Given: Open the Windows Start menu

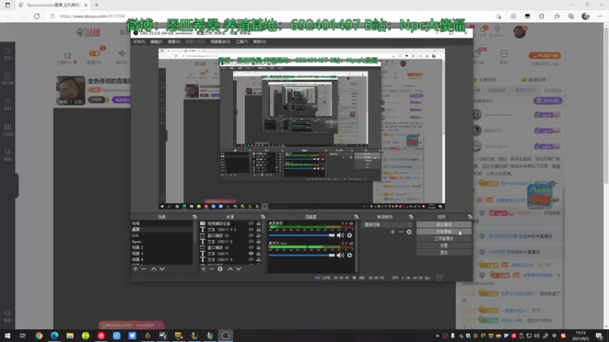Looking at the screenshot, I should click(x=8, y=335).
